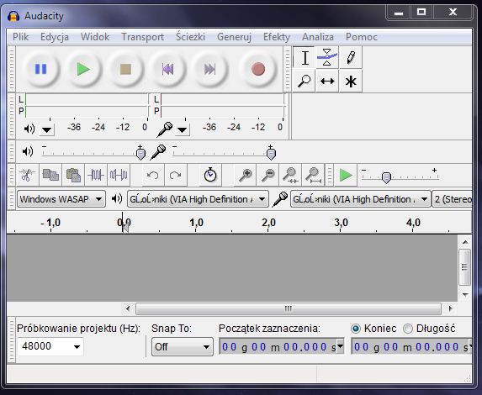
Task: Click the Fit Selection zoom icon
Action: coord(290,175)
